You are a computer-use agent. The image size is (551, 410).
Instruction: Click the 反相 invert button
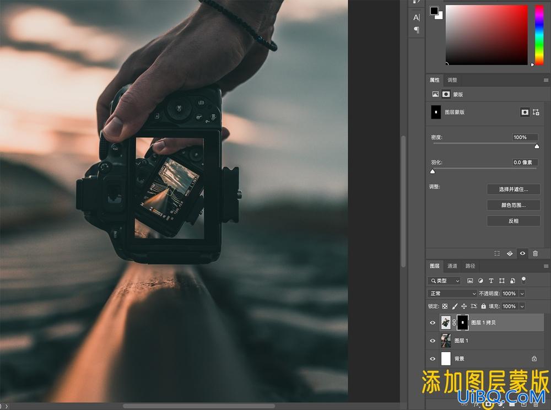pos(514,220)
